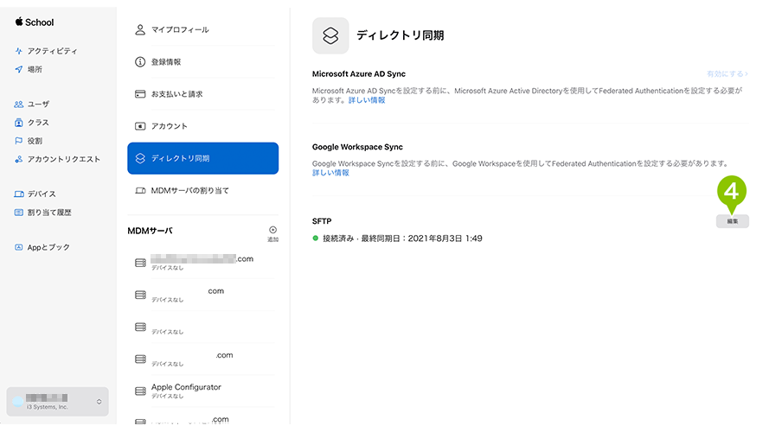Open 登録情報 settings row
The width and height of the screenshot is (769, 432).
point(203,61)
